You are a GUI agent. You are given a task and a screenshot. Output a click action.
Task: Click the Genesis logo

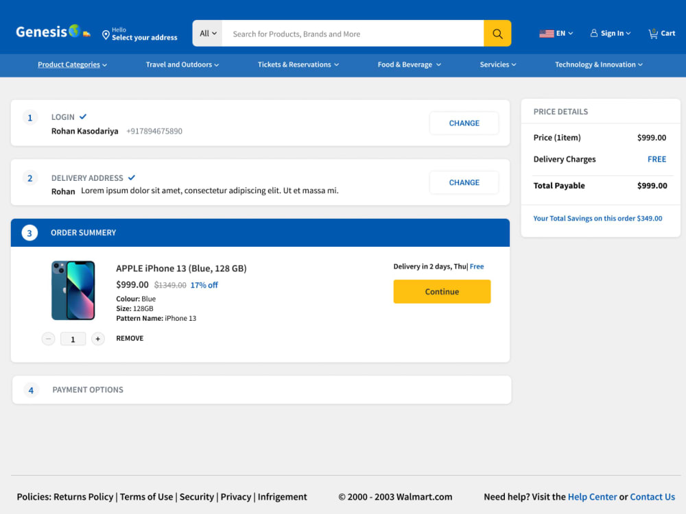53,32
